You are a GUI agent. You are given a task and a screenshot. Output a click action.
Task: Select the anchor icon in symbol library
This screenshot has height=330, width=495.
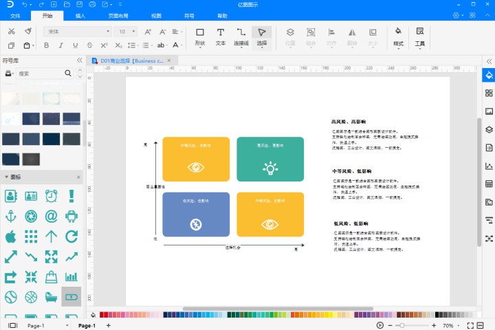[11, 216]
